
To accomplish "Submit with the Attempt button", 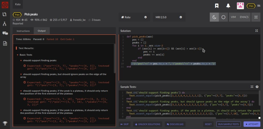I will [252, 124].
